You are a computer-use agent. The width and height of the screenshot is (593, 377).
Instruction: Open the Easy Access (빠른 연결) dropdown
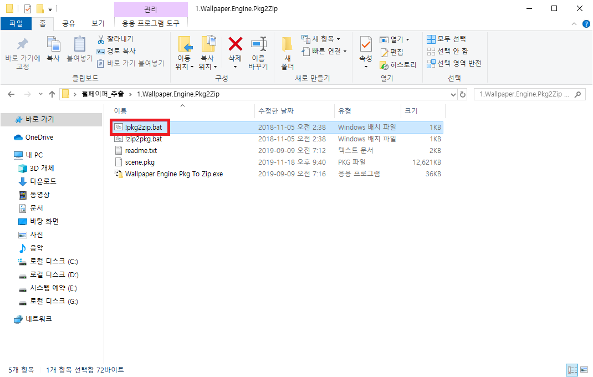click(324, 51)
